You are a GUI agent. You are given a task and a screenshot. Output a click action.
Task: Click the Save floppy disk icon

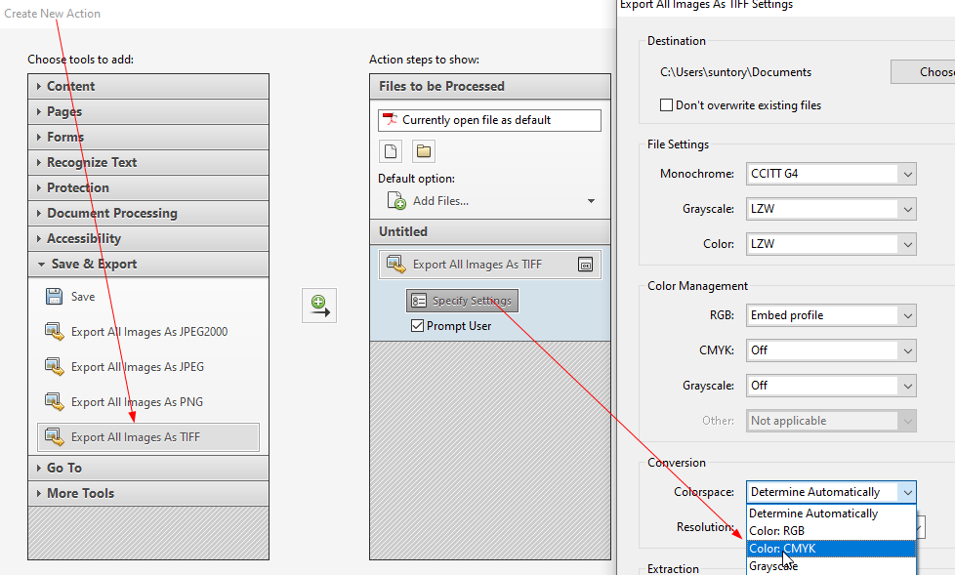[x=55, y=297]
